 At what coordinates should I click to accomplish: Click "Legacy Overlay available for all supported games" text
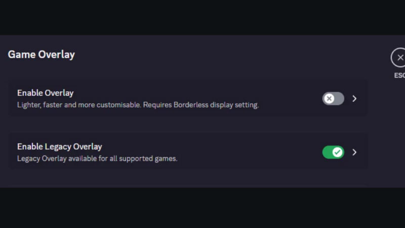click(x=97, y=159)
